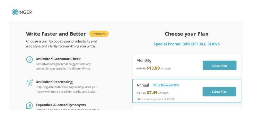
Task: Select the Monthly plan button
Action: 220,66
